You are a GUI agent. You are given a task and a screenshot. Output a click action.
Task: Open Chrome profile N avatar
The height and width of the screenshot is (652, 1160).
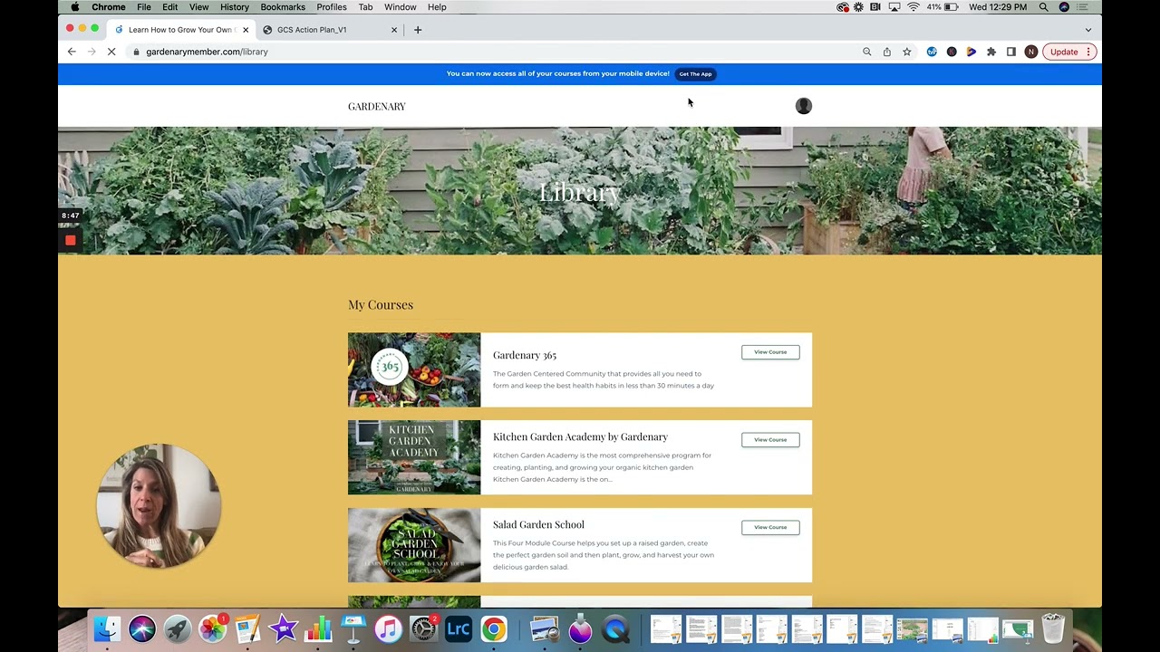click(1030, 52)
